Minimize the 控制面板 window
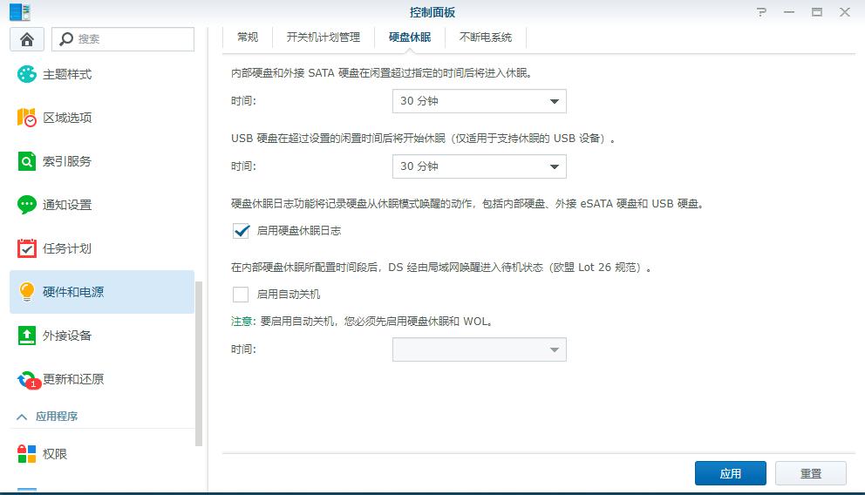This screenshot has height=495, width=865. pyautogui.click(x=789, y=11)
